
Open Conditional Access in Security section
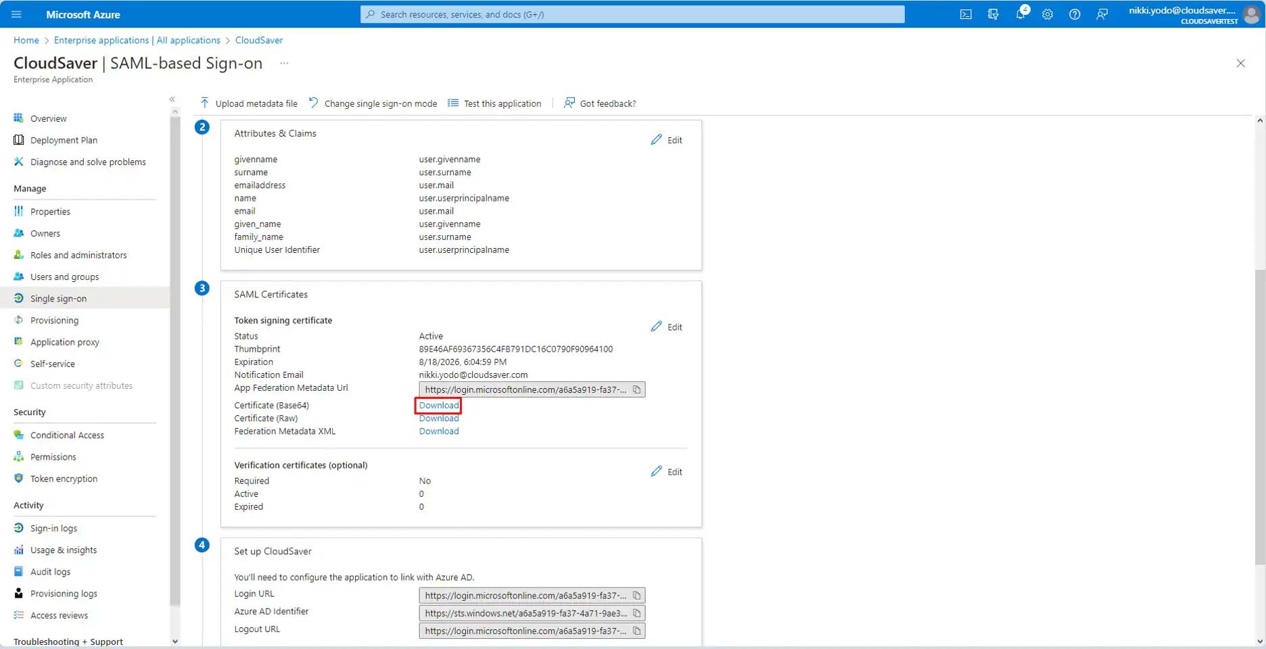pyautogui.click(x=67, y=435)
